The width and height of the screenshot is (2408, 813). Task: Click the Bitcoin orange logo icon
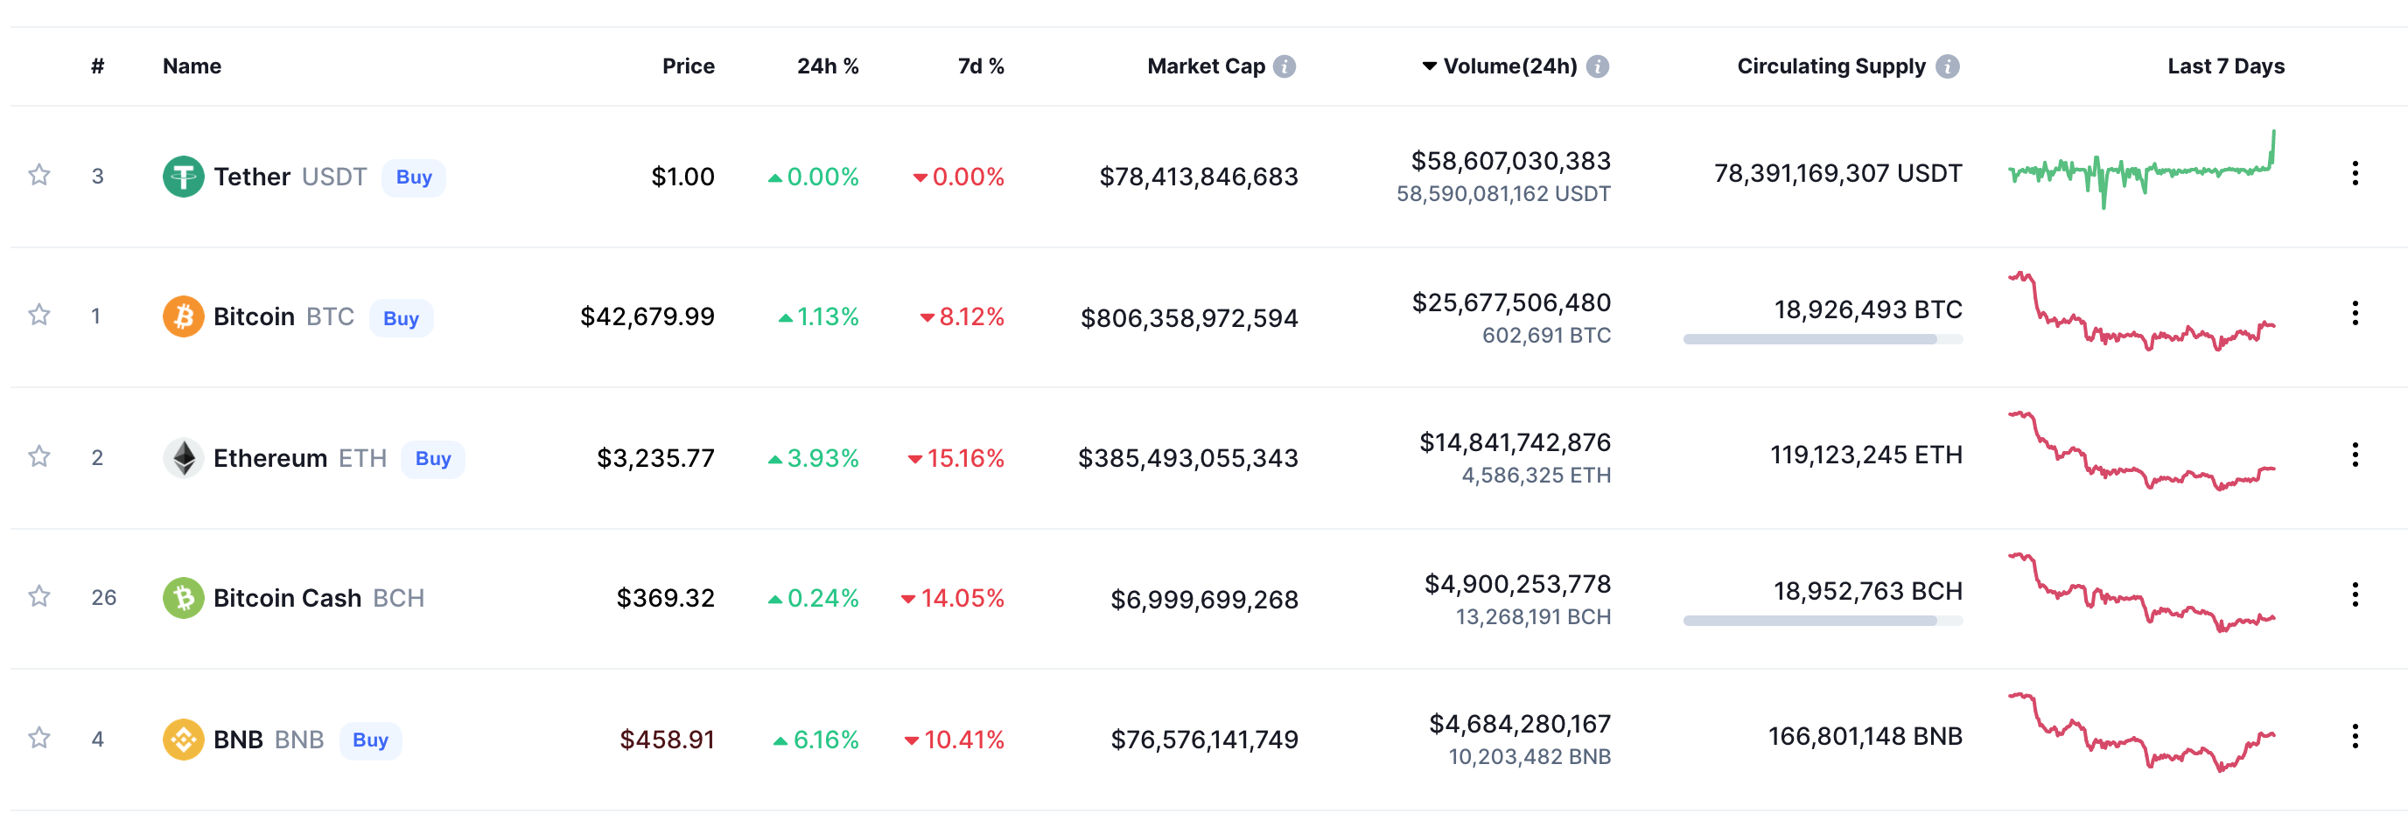(x=183, y=316)
